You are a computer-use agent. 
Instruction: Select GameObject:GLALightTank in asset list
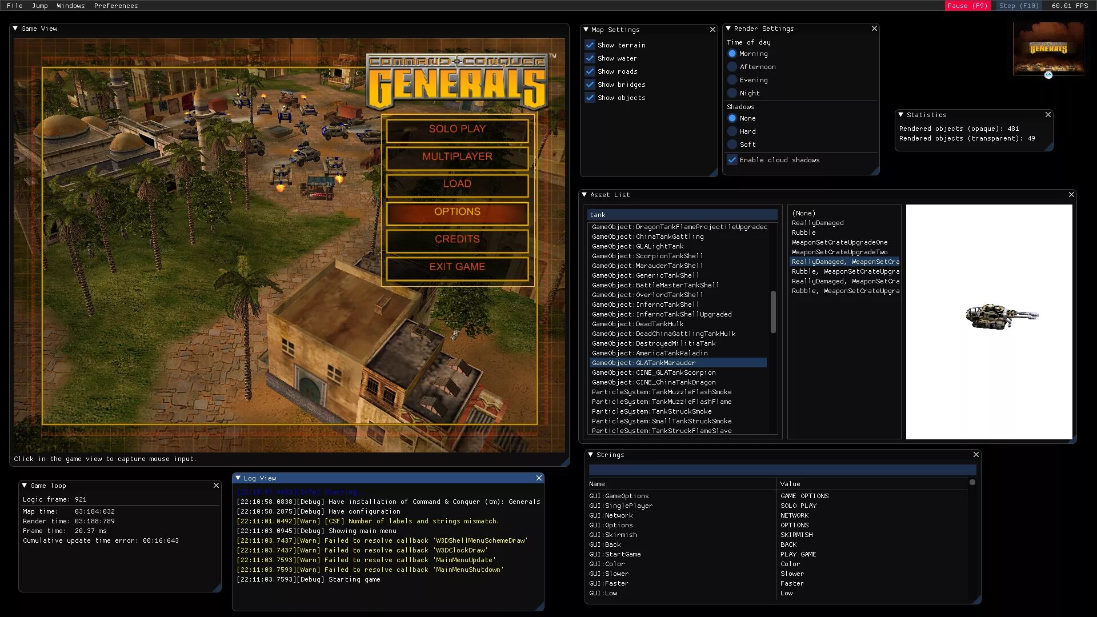click(x=678, y=246)
